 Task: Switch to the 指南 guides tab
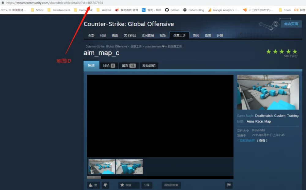(x=208, y=35)
